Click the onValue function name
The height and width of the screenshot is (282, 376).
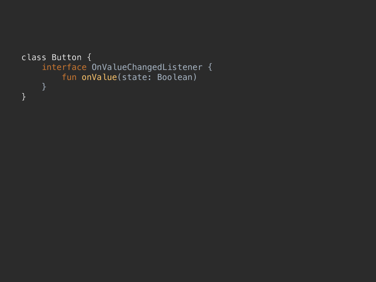99,77
